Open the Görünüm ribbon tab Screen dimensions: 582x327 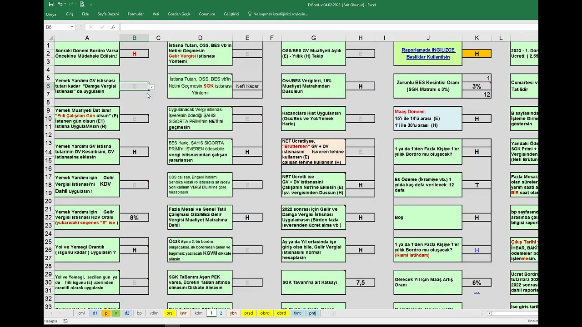tap(207, 14)
